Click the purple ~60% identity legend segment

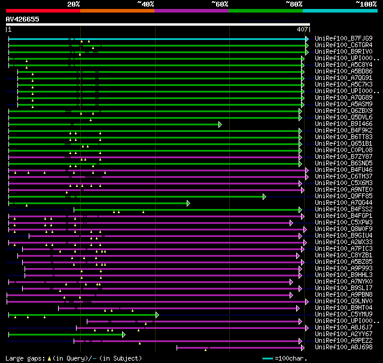pos(191,11)
